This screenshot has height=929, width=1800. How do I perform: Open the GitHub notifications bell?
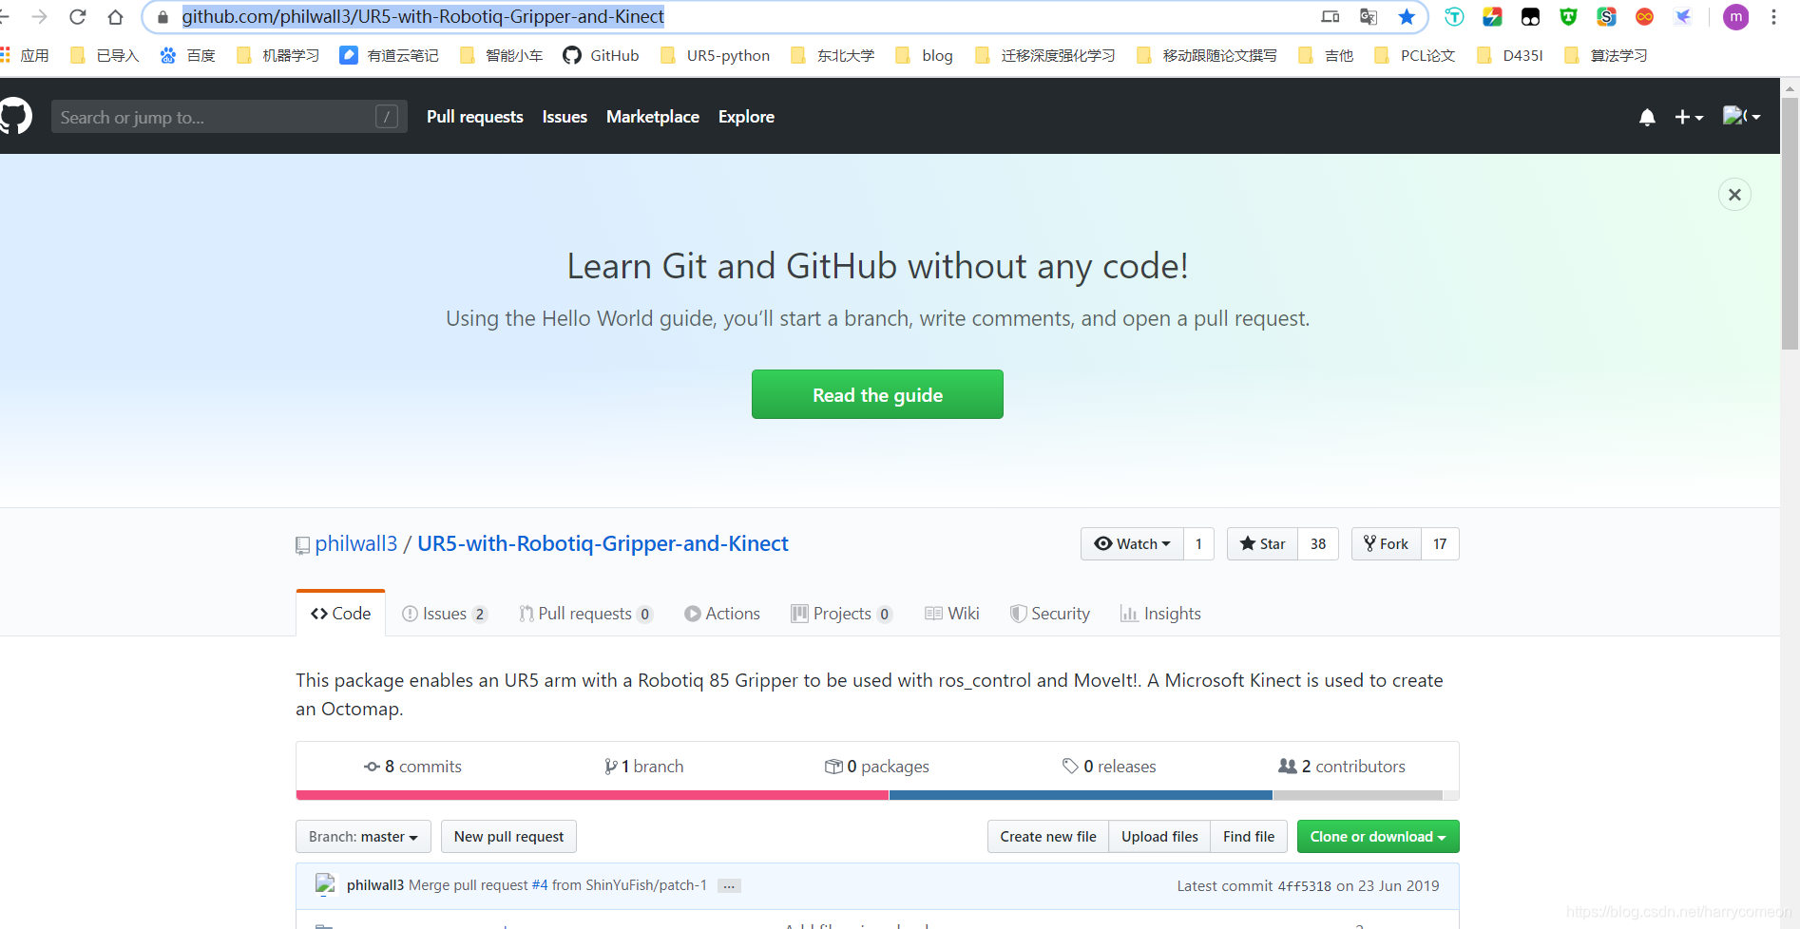(x=1647, y=117)
